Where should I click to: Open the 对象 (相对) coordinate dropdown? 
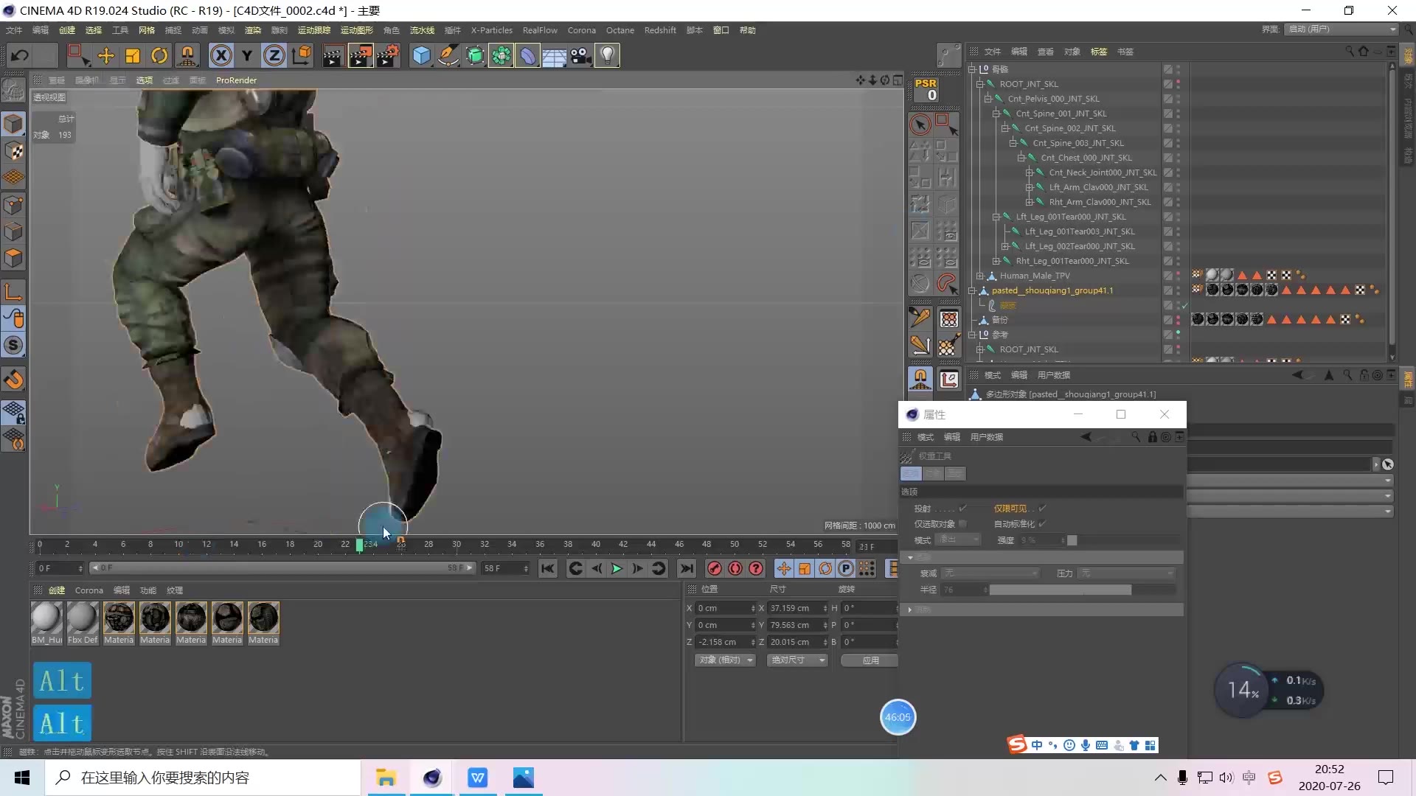pos(726,660)
